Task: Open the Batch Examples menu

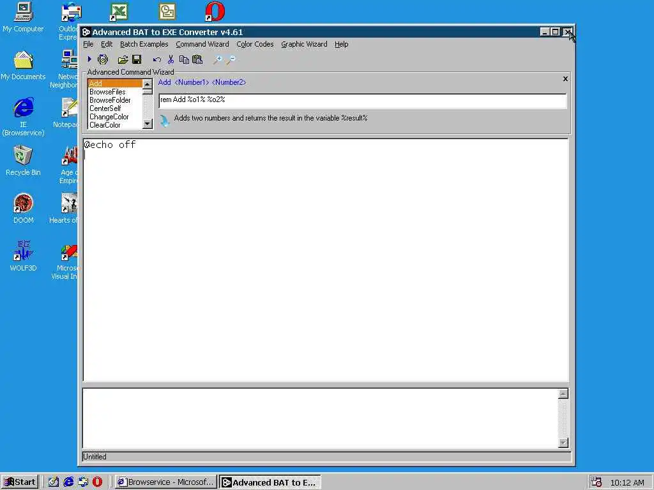Action: point(144,44)
